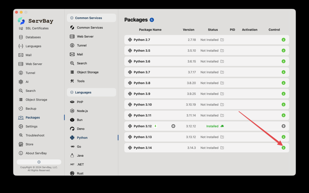Screen dimensions: 309x193
Task: Go to Settings in the sidebar
Action: (x=31, y=126)
